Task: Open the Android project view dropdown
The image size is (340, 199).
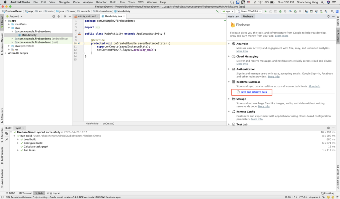Action: tap(14, 17)
